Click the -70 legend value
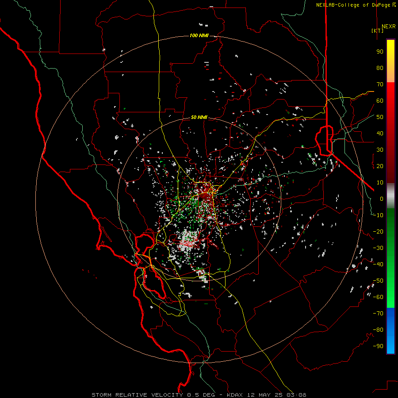The height and width of the screenshot is (398, 398). [378, 314]
